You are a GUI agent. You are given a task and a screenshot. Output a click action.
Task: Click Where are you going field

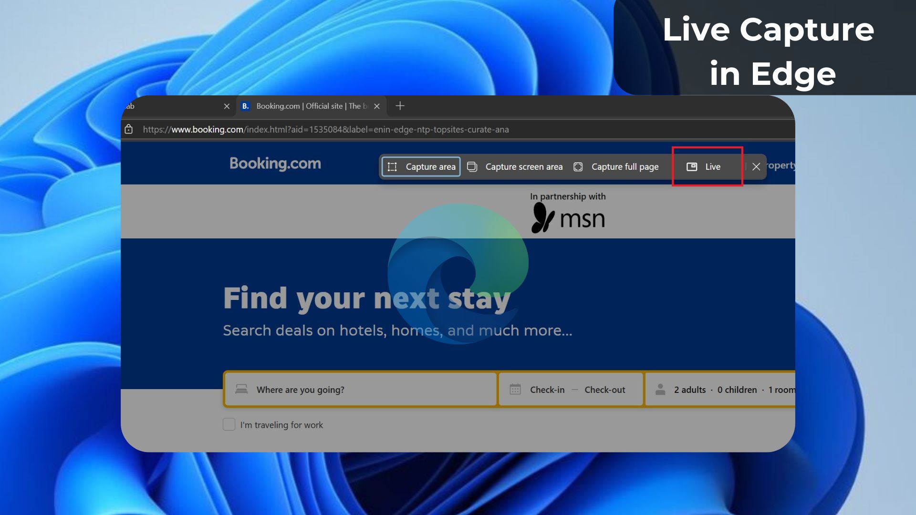(360, 390)
